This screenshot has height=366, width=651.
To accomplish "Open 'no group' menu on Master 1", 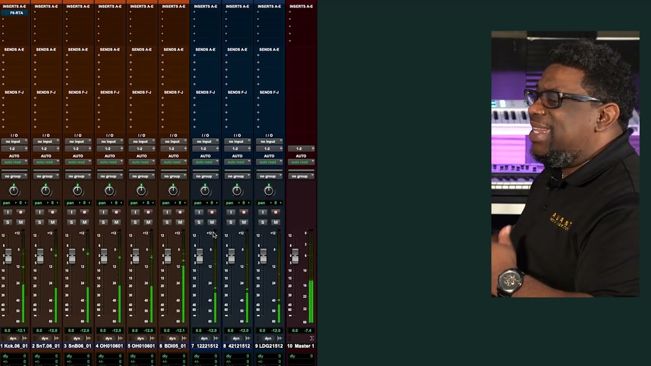I will pos(301,176).
